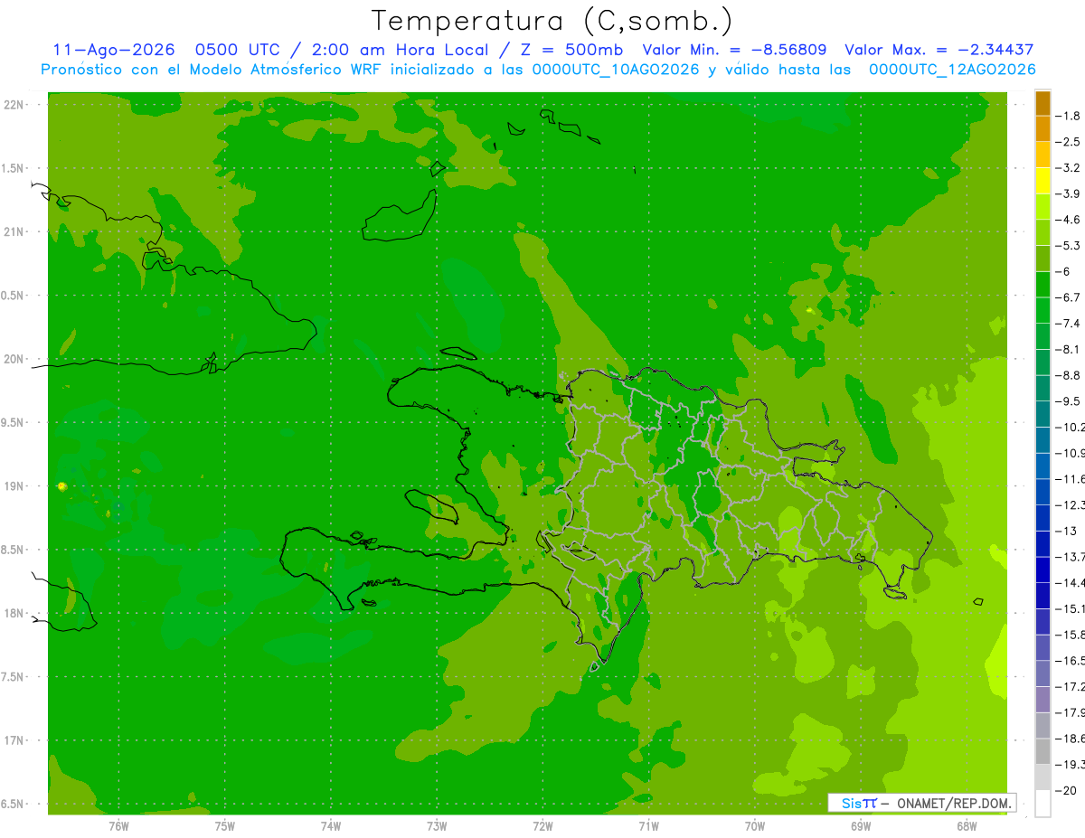Pick the lime swatch between -3.9 and -4.6
This screenshot has height=838, width=1085.
tap(1043, 207)
